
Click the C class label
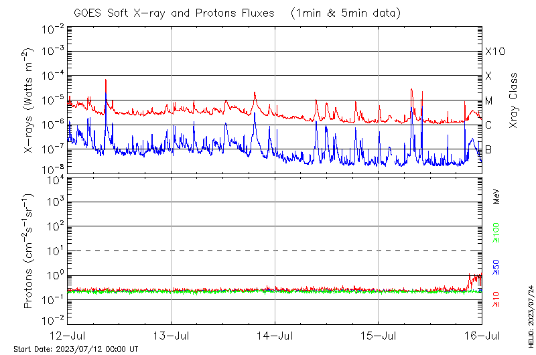(x=488, y=125)
